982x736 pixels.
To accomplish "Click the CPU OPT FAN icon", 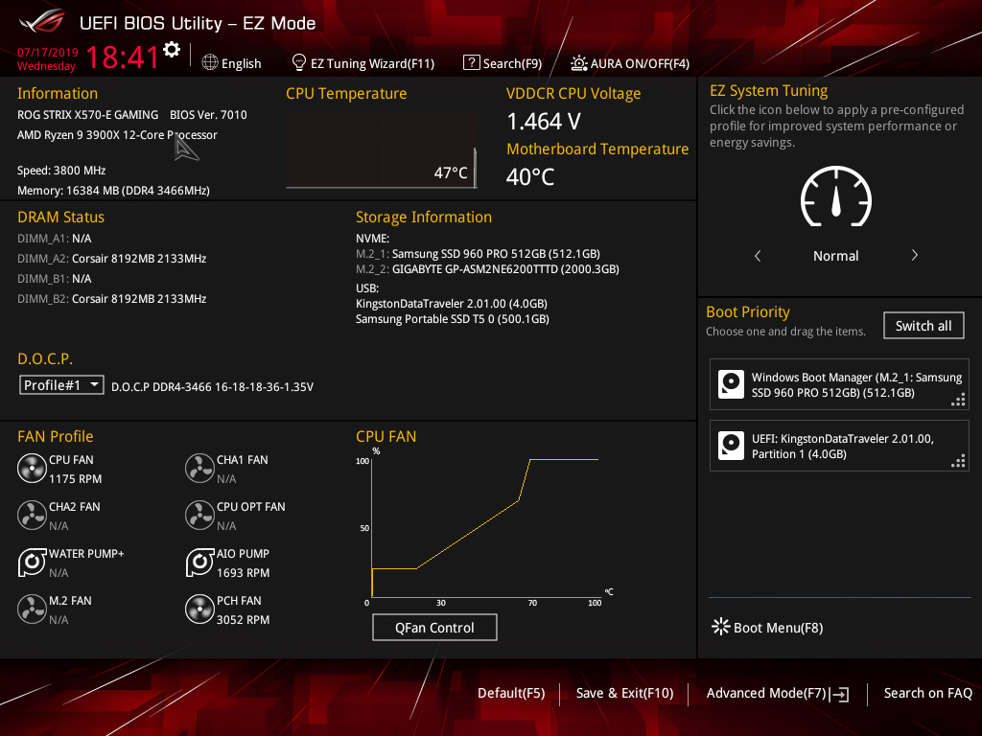I will [x=199, y=515].
